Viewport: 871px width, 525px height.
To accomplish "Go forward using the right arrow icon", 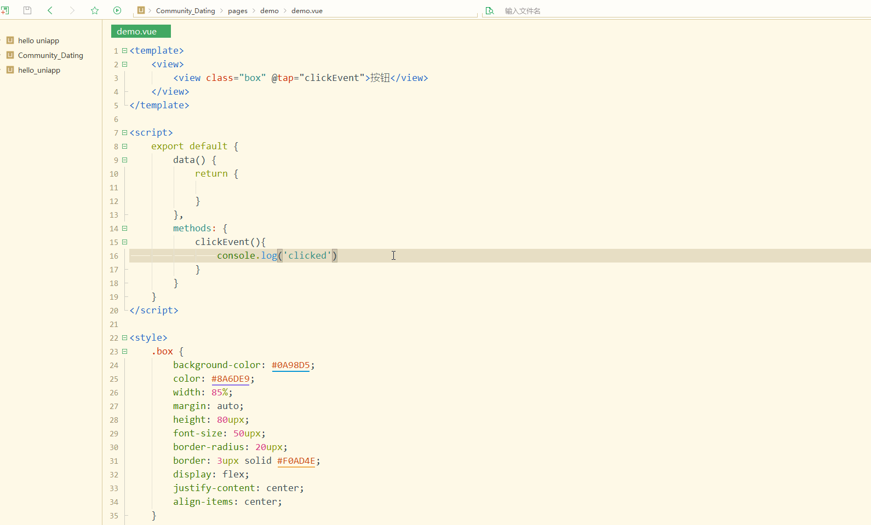I will [72, 10].
